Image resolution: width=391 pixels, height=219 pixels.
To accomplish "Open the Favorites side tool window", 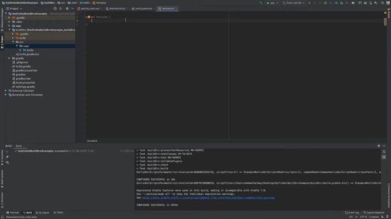I will 2,157.
